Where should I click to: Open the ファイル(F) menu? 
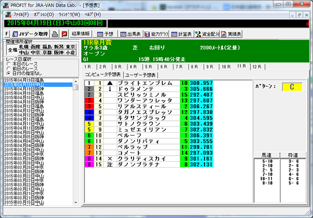coord(21,15)
